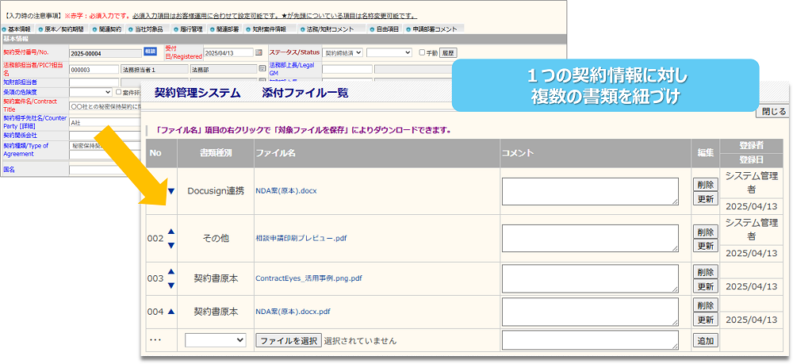Click the down arrow for row 003
This screenshot has height=364, width=793.
tap(170, 285)
